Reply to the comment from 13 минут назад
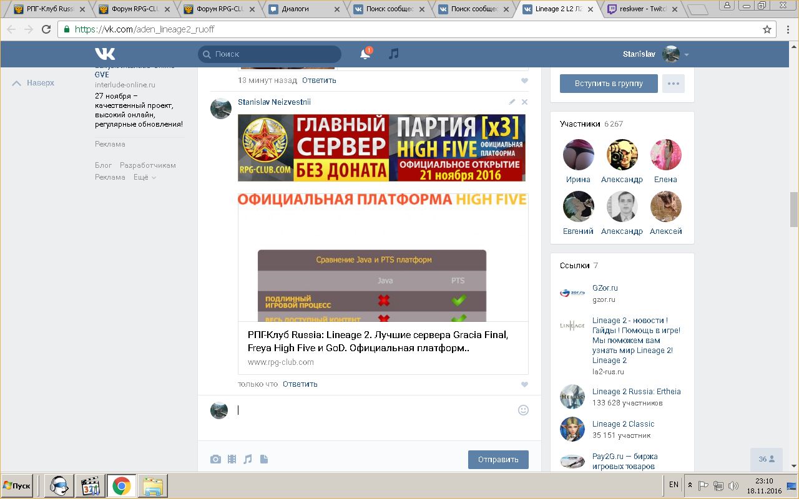799x499 pixels. 319,80
